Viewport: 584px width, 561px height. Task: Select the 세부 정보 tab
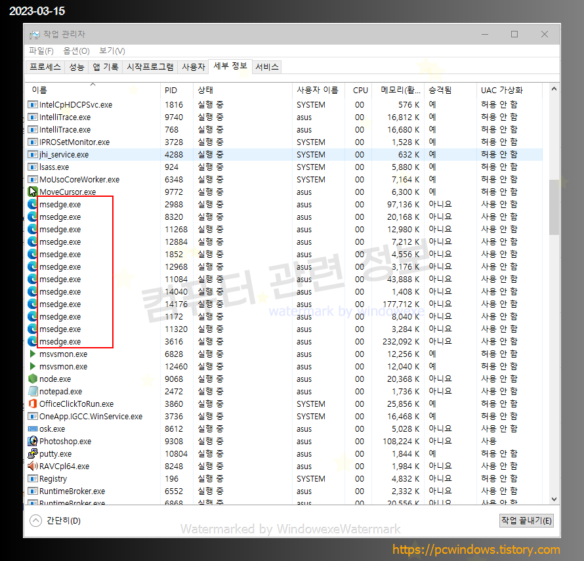tap(230, 66)
